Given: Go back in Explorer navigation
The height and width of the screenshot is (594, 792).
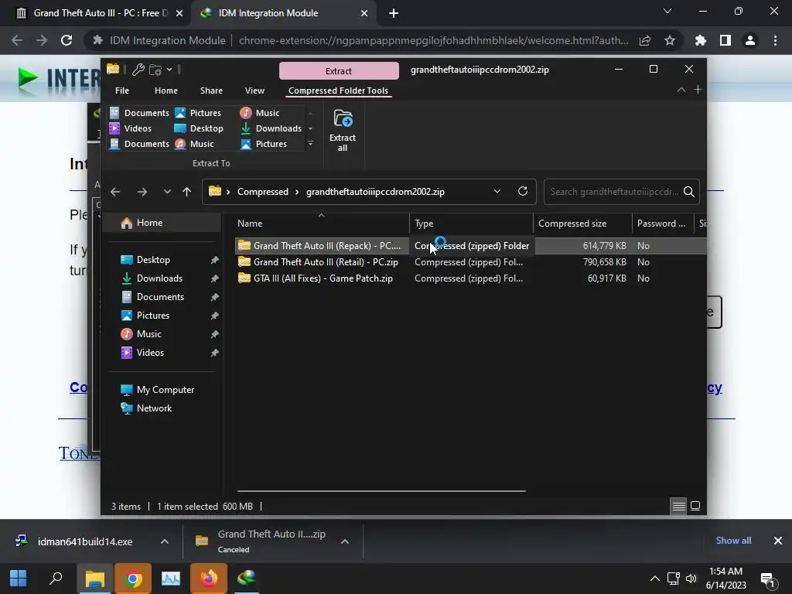Looking at the screenshot, I should click(115, 192).
